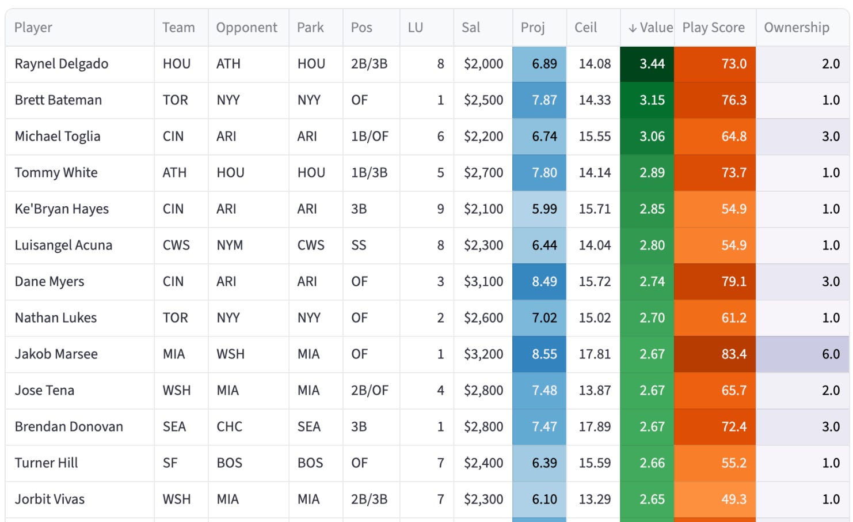Image resolution: width=853 pixels, height=522 pixels.
Task: Select player name Turner Hill
Action: coord(46,463)
